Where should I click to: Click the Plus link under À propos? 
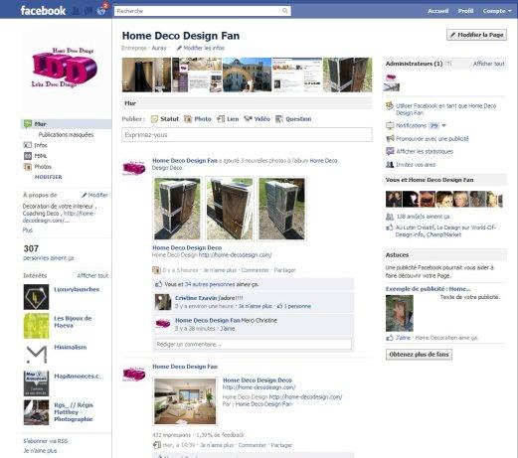pyautogui.click(x=28, y=230)
